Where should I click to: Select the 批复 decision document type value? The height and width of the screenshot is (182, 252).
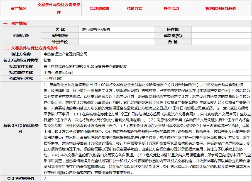(x=47, y=60)
